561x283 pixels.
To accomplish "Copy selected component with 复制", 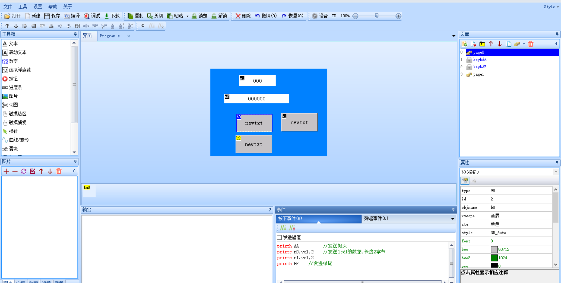I will [x=136, y=16].
